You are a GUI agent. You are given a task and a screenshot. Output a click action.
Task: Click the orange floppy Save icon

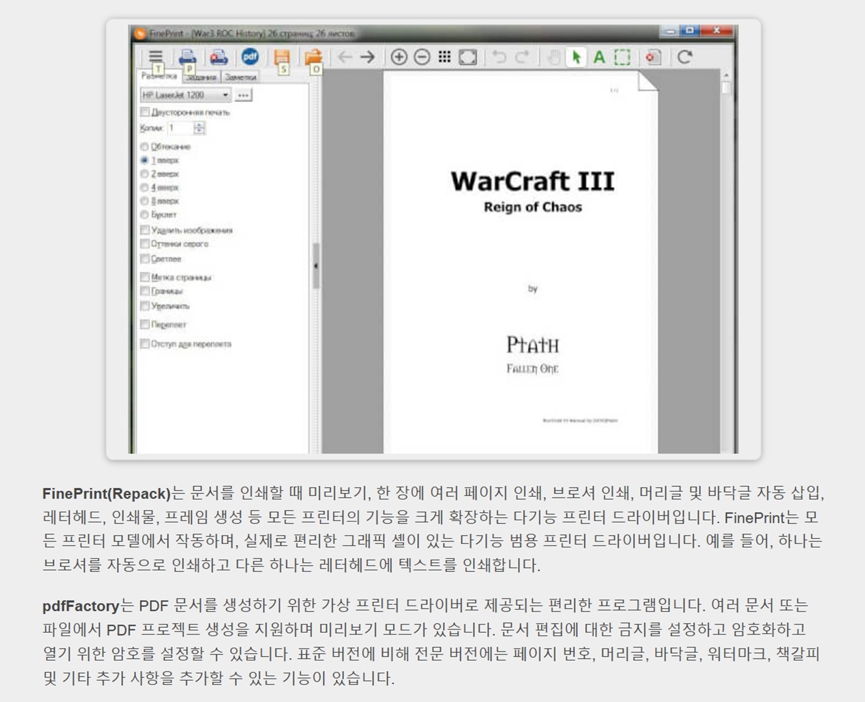[282, 57]
